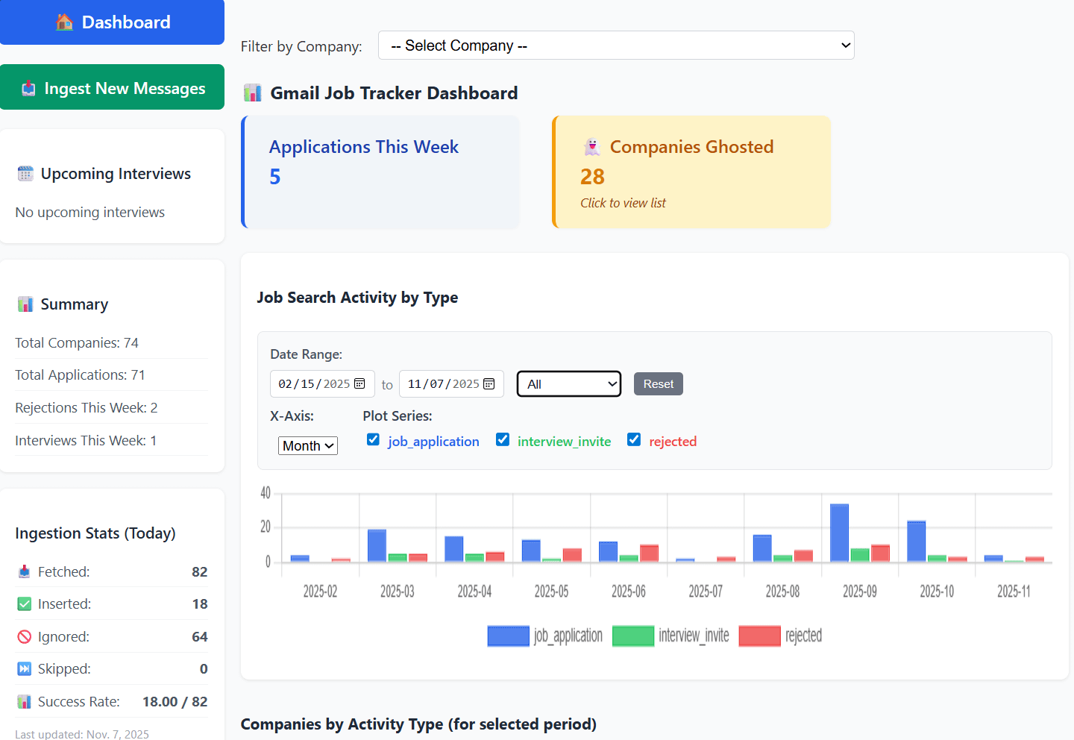Click the Success Rate value 18.00 / 82
This screenshot has height=740, width=1074.
coord(175,702)
